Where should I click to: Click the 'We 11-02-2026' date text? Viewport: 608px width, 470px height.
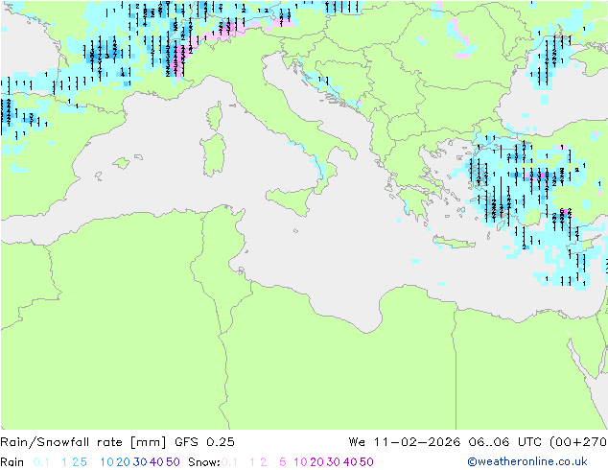[x=405, y=441]
